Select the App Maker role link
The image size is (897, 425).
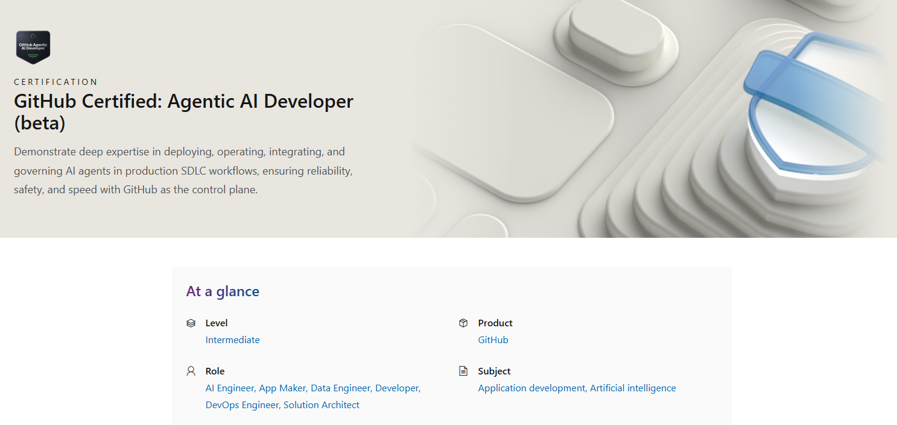click(x=282, y=388)
